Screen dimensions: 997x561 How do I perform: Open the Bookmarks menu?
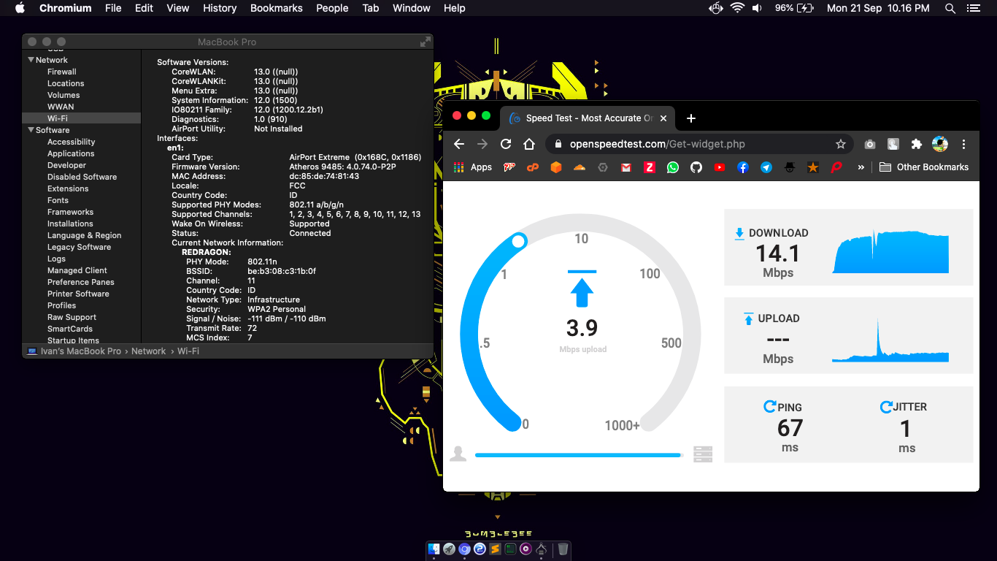(276, 8)
